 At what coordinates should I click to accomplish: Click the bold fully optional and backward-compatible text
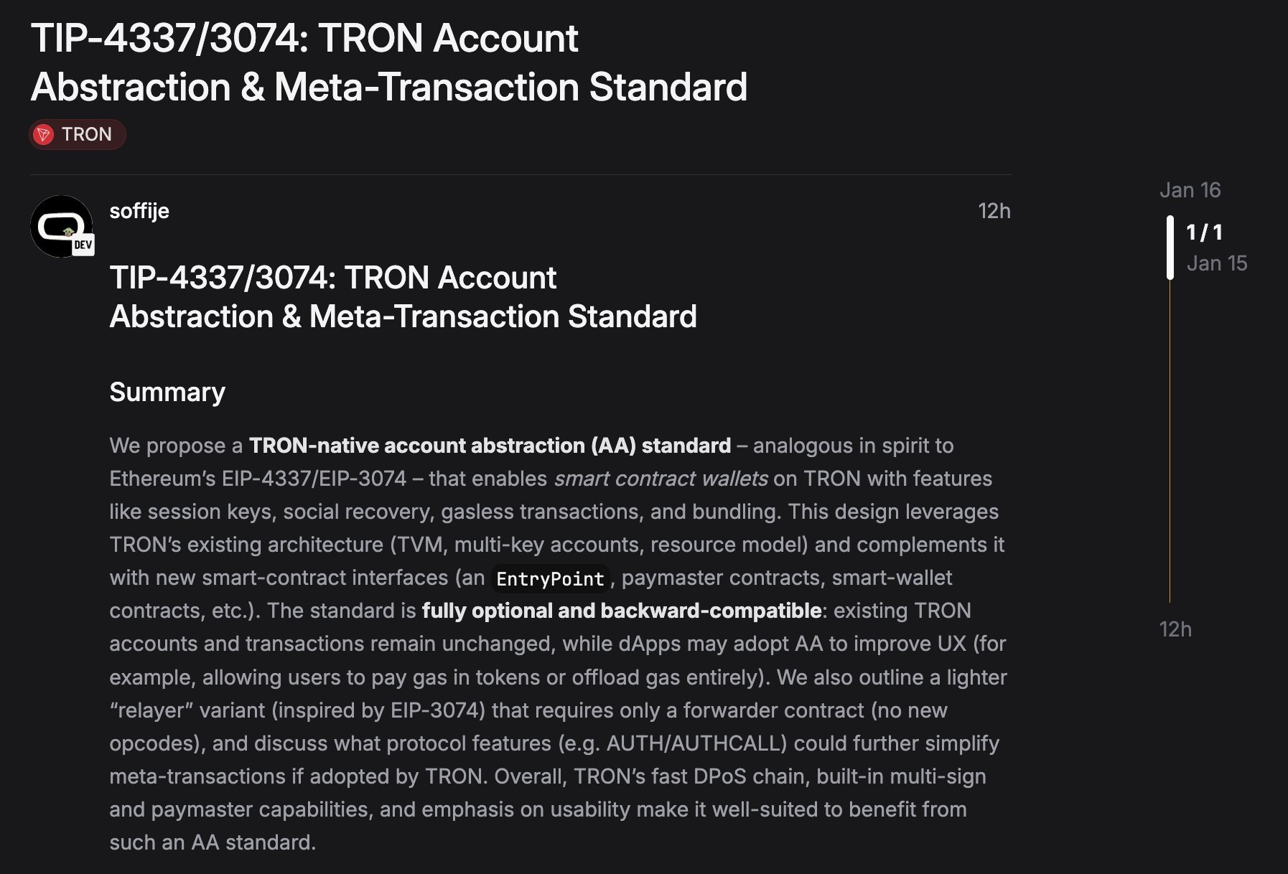tap(621, 611)
